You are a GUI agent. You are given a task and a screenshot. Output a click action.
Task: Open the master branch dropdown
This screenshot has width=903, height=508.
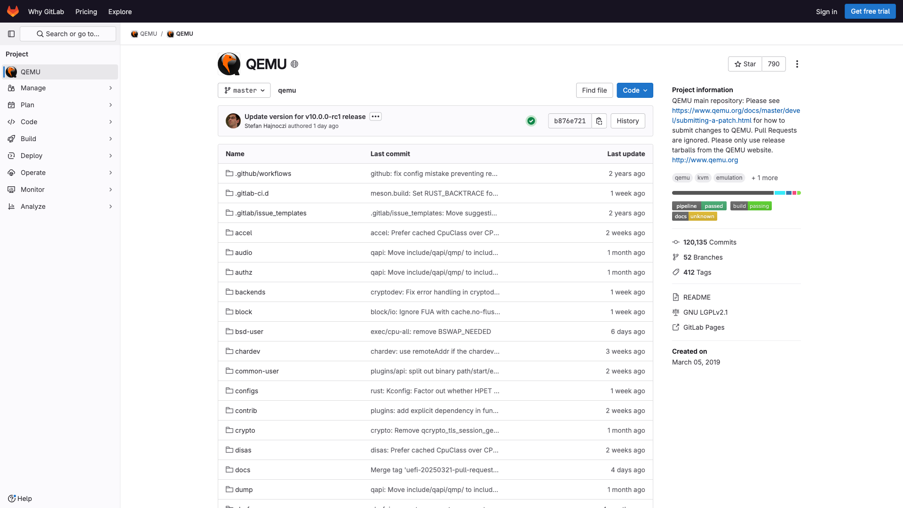tap(244, 90)
